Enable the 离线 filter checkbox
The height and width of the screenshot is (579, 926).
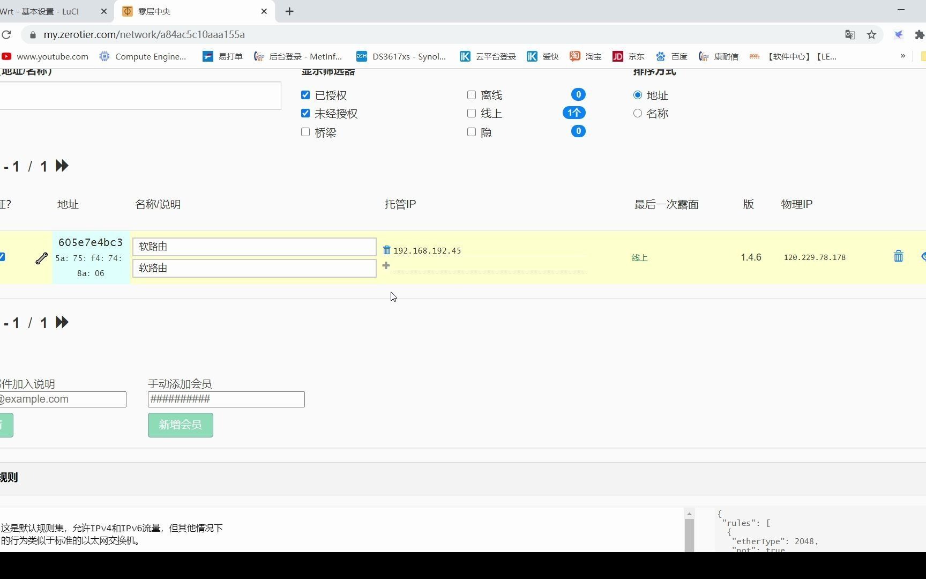coord(472,95)
